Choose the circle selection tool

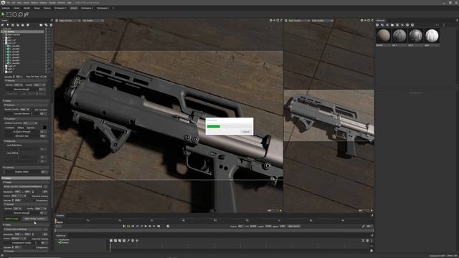tap(14, 14)
